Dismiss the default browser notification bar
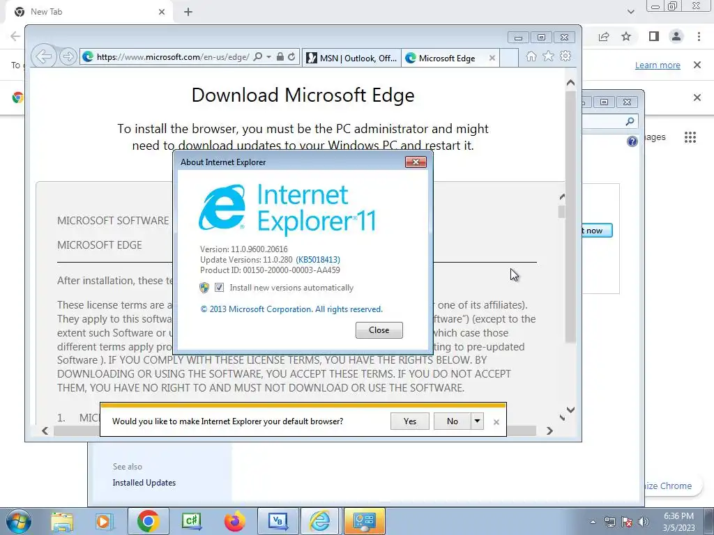714x535 pixels. (x=496, y=422)
